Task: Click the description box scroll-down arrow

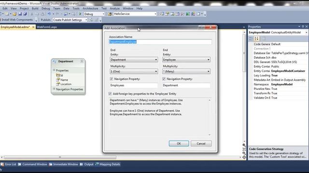Action: pyautogui.click(x=210, y=135)
